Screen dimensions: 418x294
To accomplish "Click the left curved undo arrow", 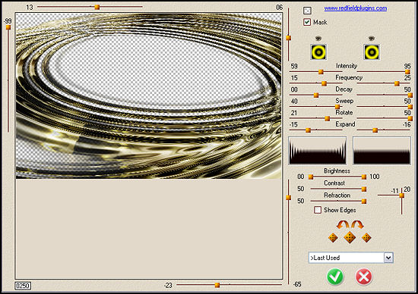I will click(343, 225).
